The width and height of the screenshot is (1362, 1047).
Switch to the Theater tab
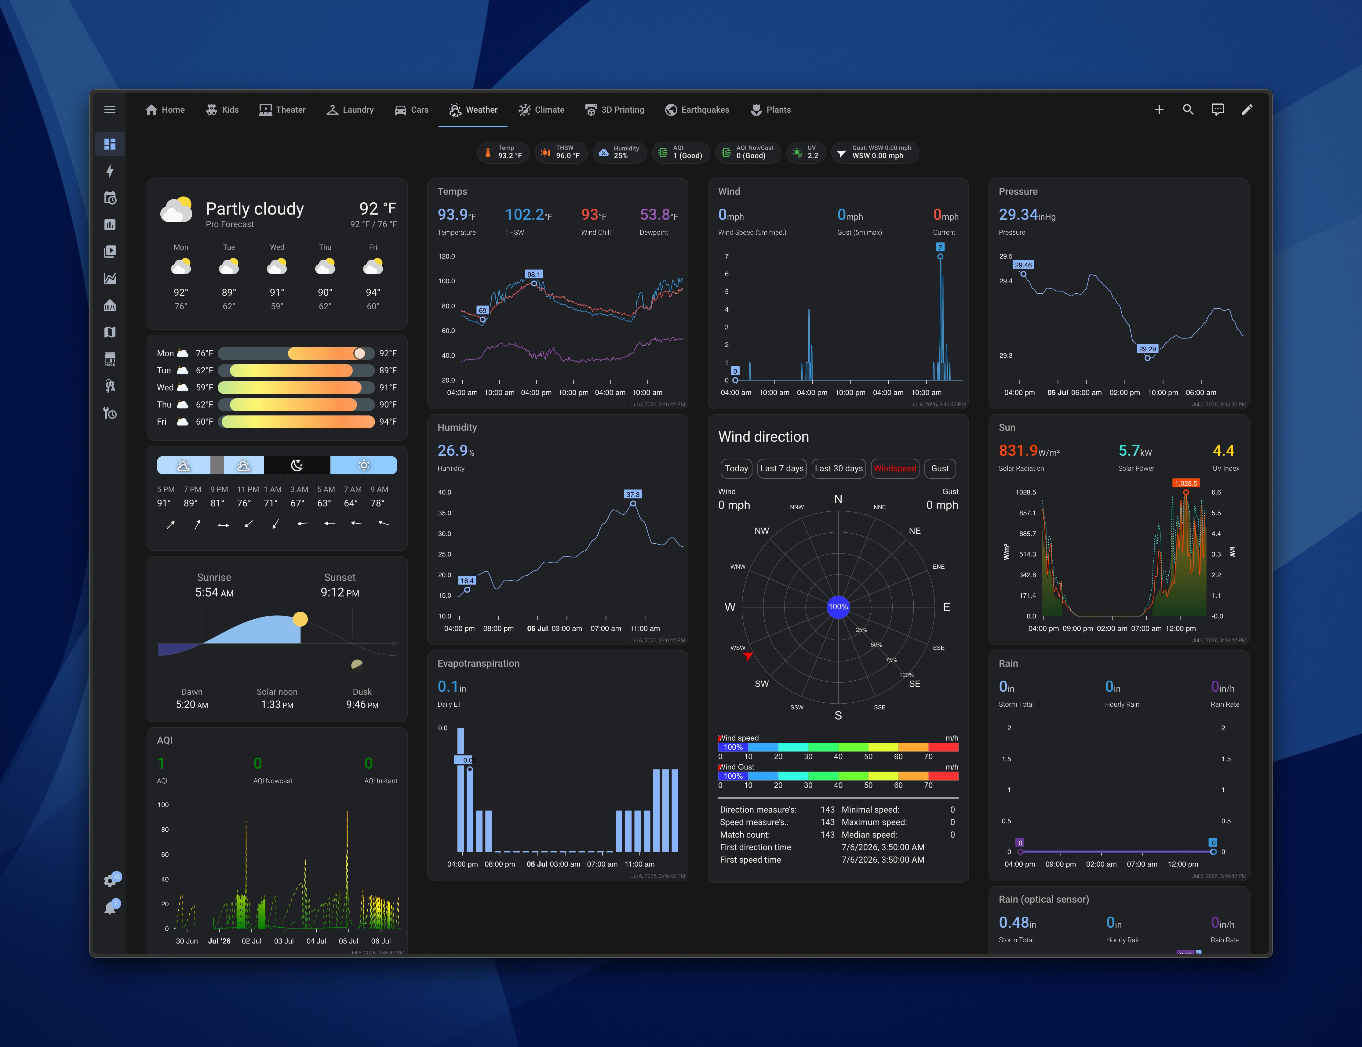pos(282,110)
